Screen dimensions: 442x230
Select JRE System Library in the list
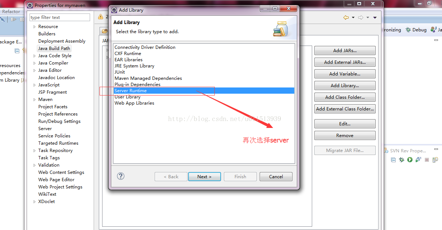(134, 66)
